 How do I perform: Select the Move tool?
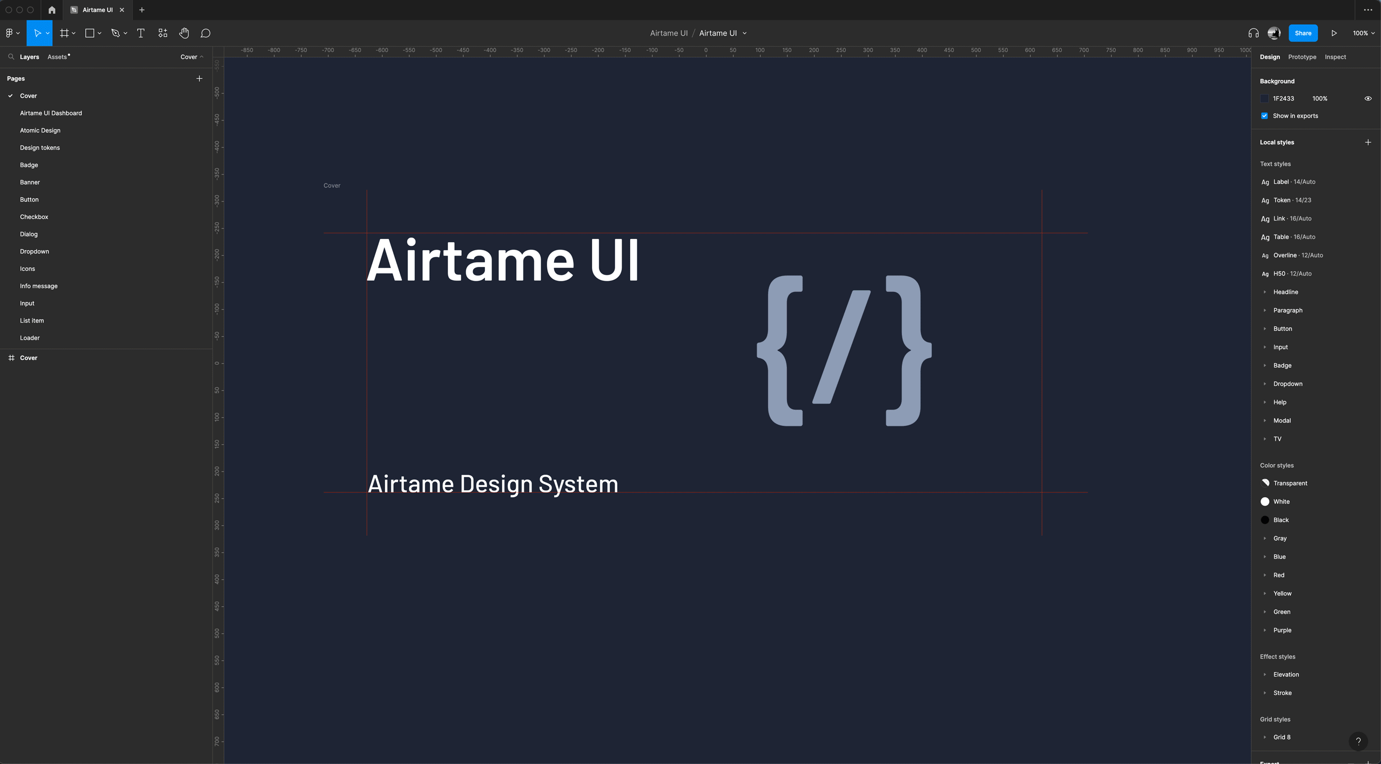(38, 33)
